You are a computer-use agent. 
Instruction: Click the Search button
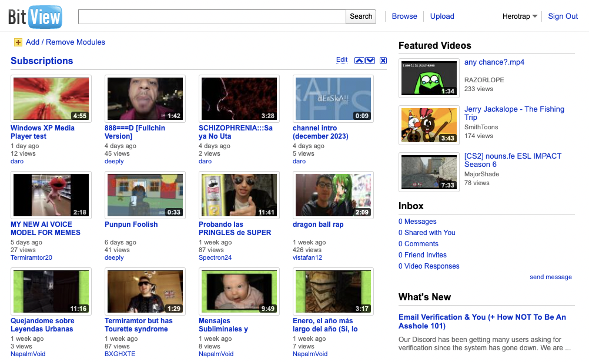tap(361, 16)
